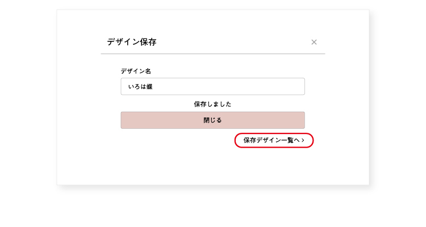Click the 閉じる button

pos(212,120)
